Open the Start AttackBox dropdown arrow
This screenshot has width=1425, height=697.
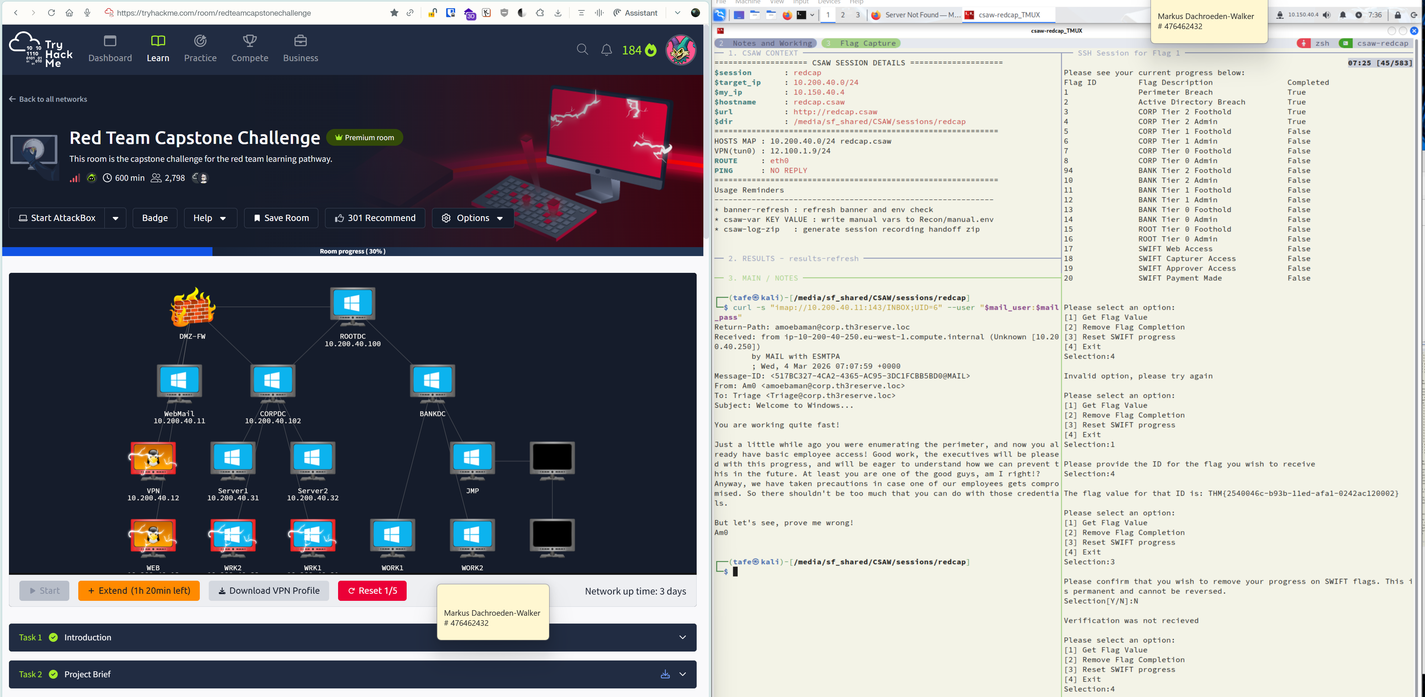[115, 218]
